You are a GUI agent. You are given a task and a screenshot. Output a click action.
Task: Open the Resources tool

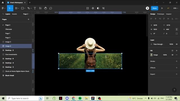[40, 8]
